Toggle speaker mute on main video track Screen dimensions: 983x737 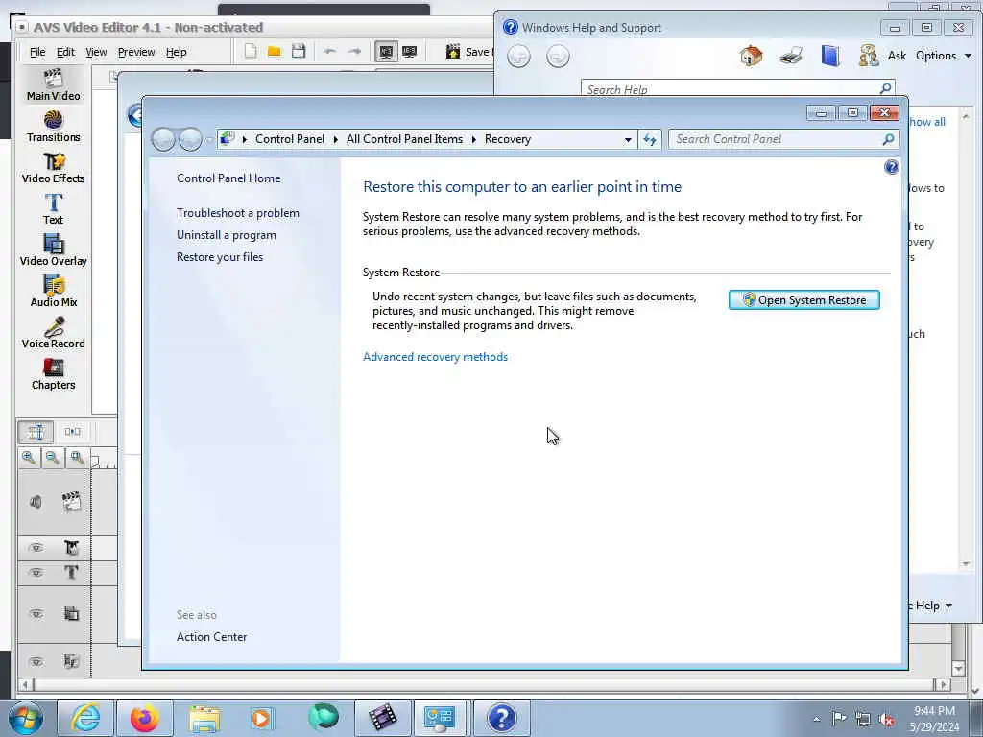point(36,502)
